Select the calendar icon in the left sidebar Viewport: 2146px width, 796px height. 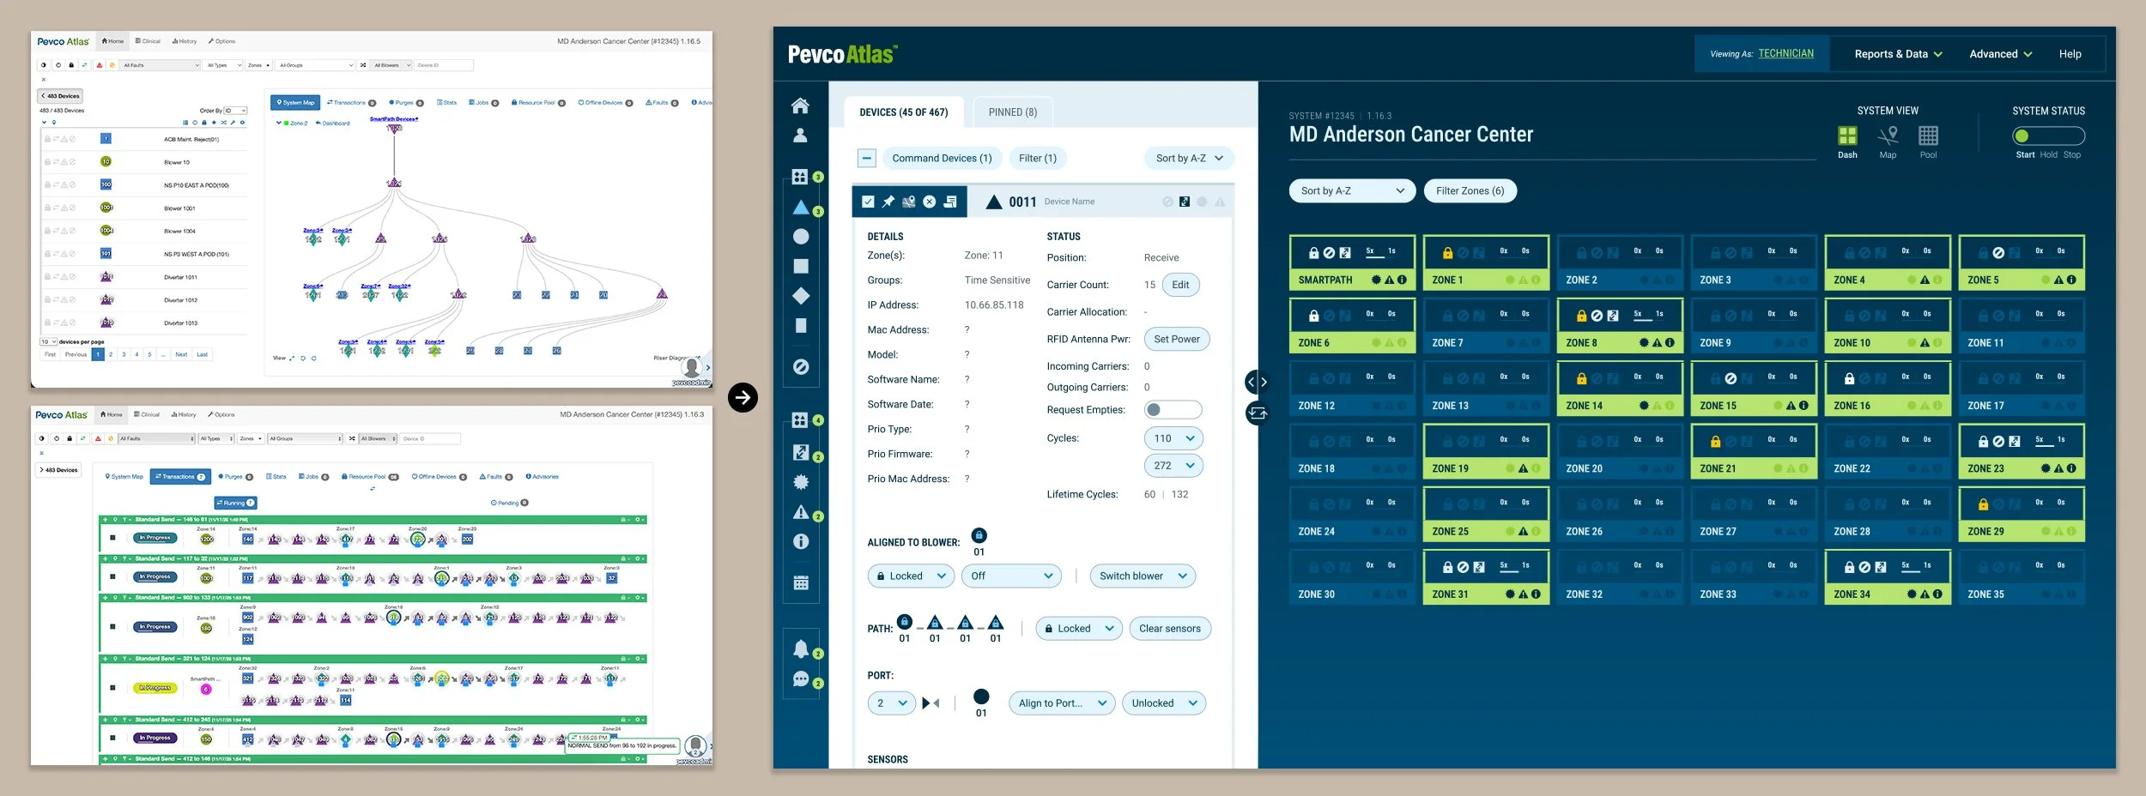point(800,582)
